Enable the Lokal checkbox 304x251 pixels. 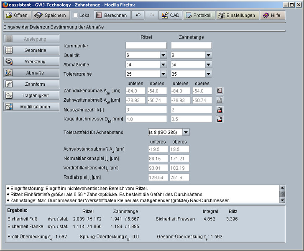tap(75, 15)
